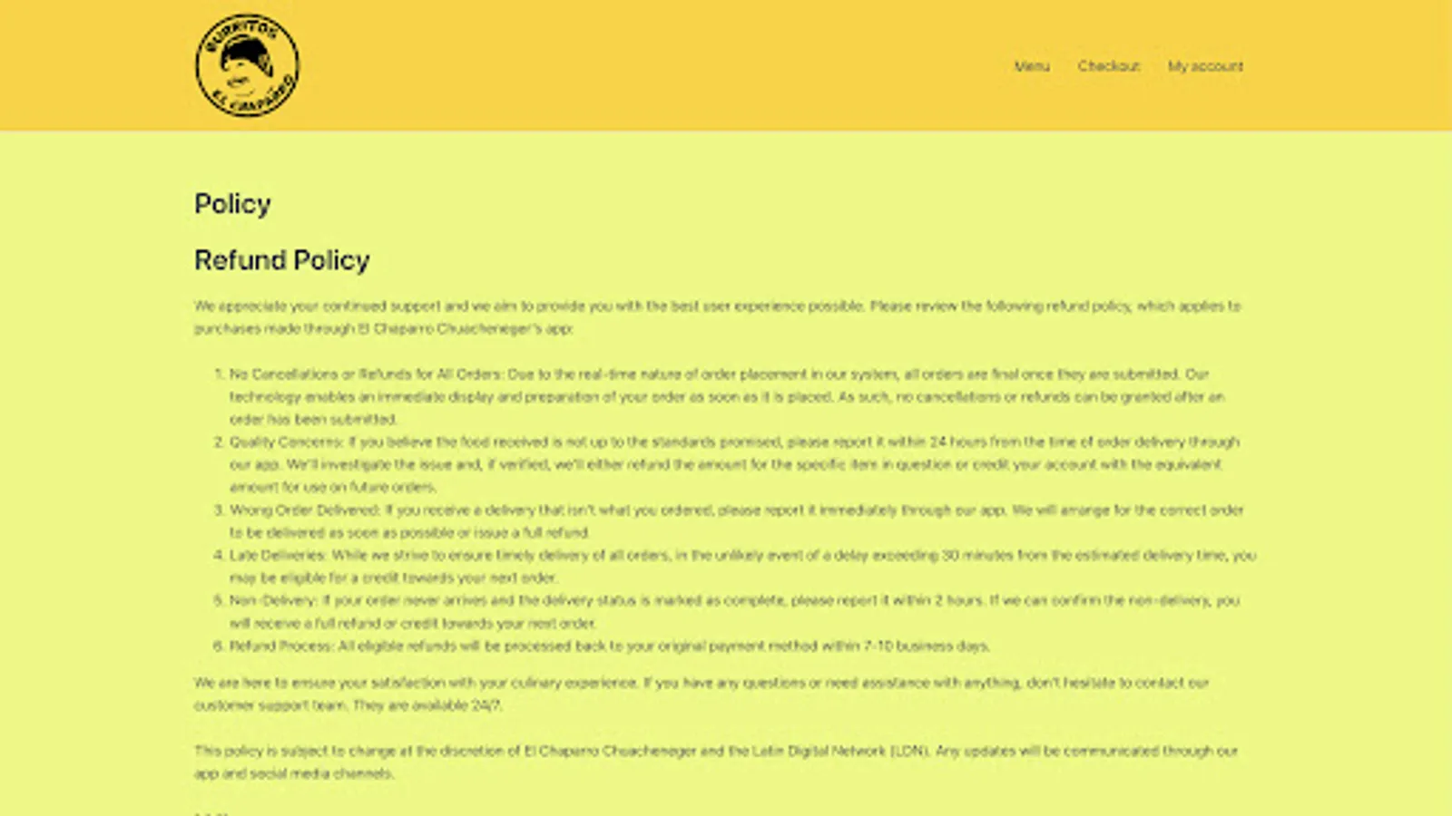Click the "Refund Policy" heading
1452x816 pixels.
click(x=282, y=260)
